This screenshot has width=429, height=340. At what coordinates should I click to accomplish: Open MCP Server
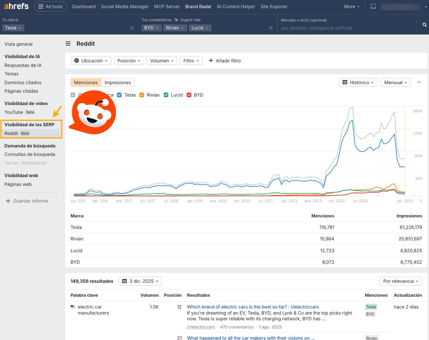click(167, 6)
